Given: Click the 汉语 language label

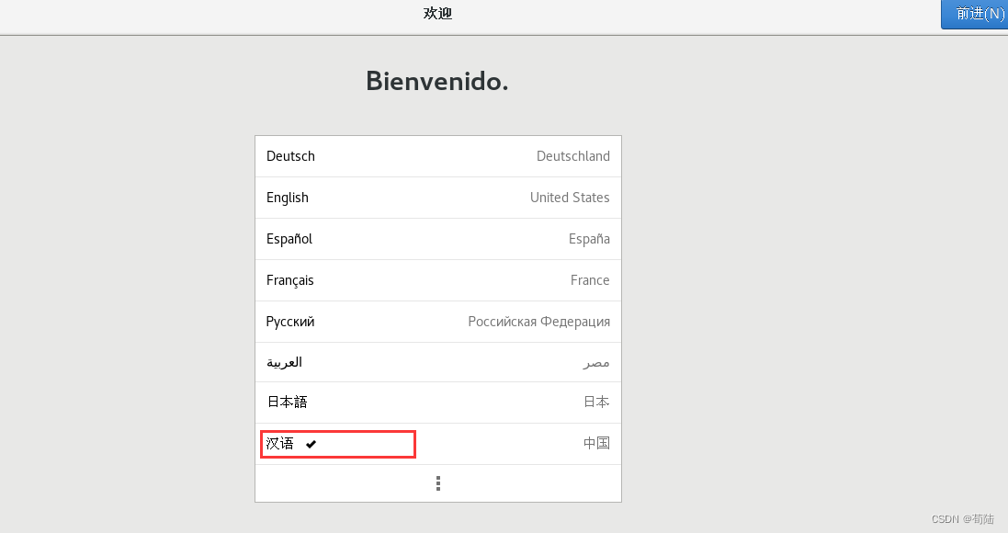Looking at the screenshot, I should coord(280,444).
